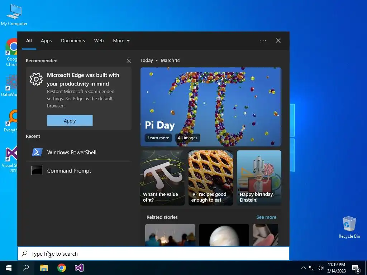Switch to the Apps search tab
The image size is (367, 275).
pyautogui.click(x=46, y=41)
